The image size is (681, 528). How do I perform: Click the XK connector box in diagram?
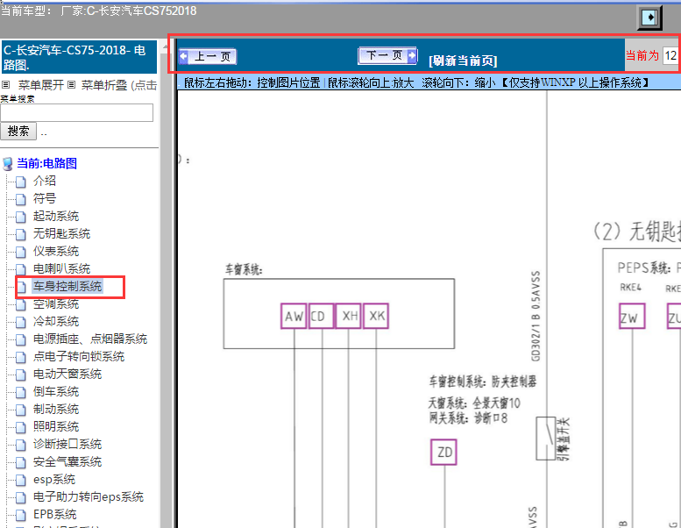click(376, 317)
